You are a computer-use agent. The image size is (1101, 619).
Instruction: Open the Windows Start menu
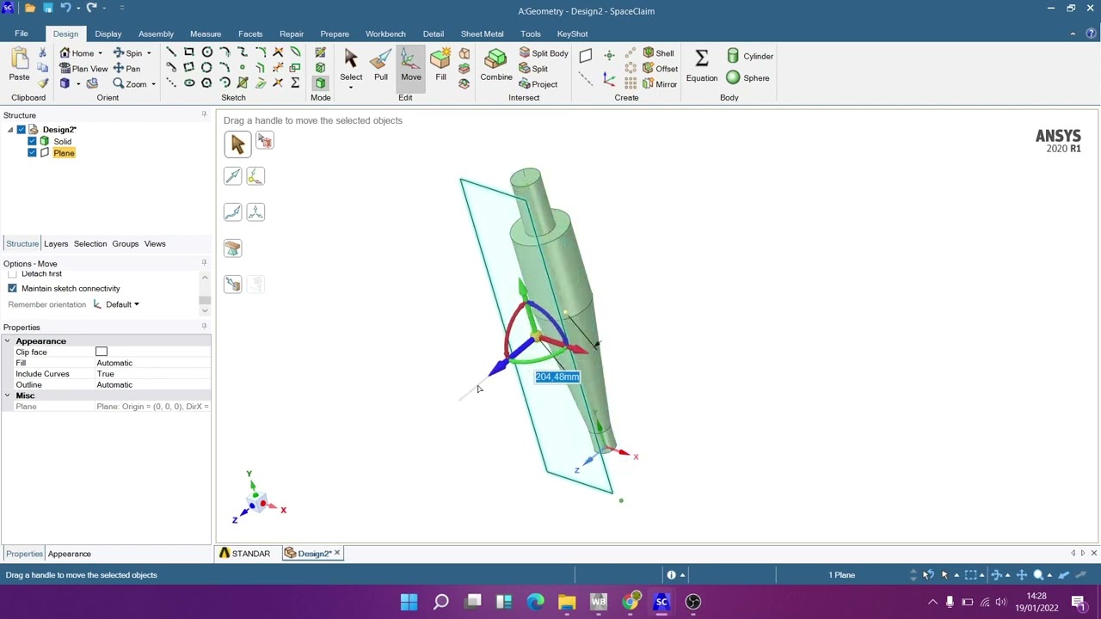click(x=409, y=602)
